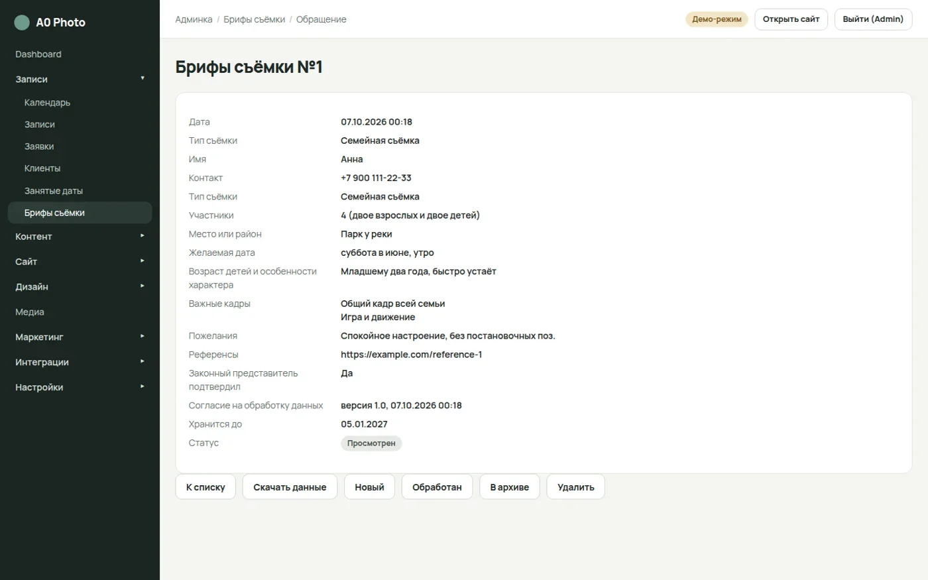Log out via Выйти (Admin) button
928x580 pixels.
pos(873,19)
